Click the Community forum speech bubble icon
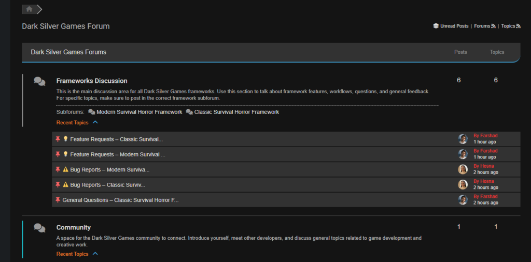Image resolution: width=531 pixels, height=262 pixels. (39, 228)
